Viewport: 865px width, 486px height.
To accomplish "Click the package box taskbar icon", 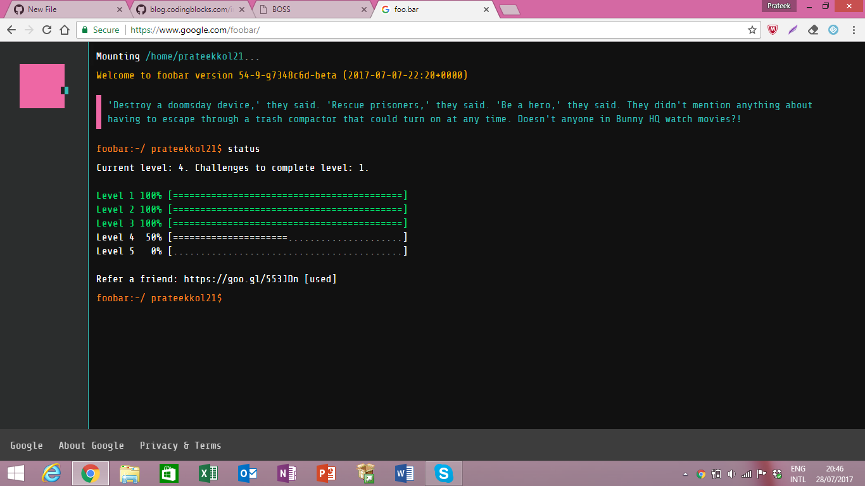I will 365,473.
